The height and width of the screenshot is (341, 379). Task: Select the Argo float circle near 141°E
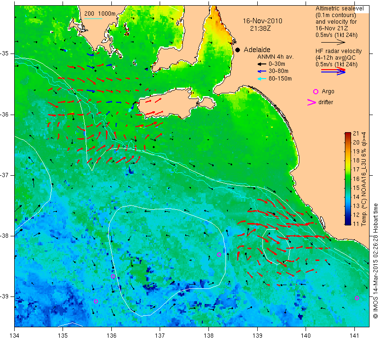(x=357, y=298)
